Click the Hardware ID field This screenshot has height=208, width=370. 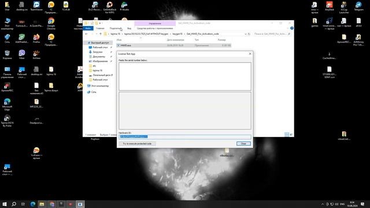tap(185, 136)
